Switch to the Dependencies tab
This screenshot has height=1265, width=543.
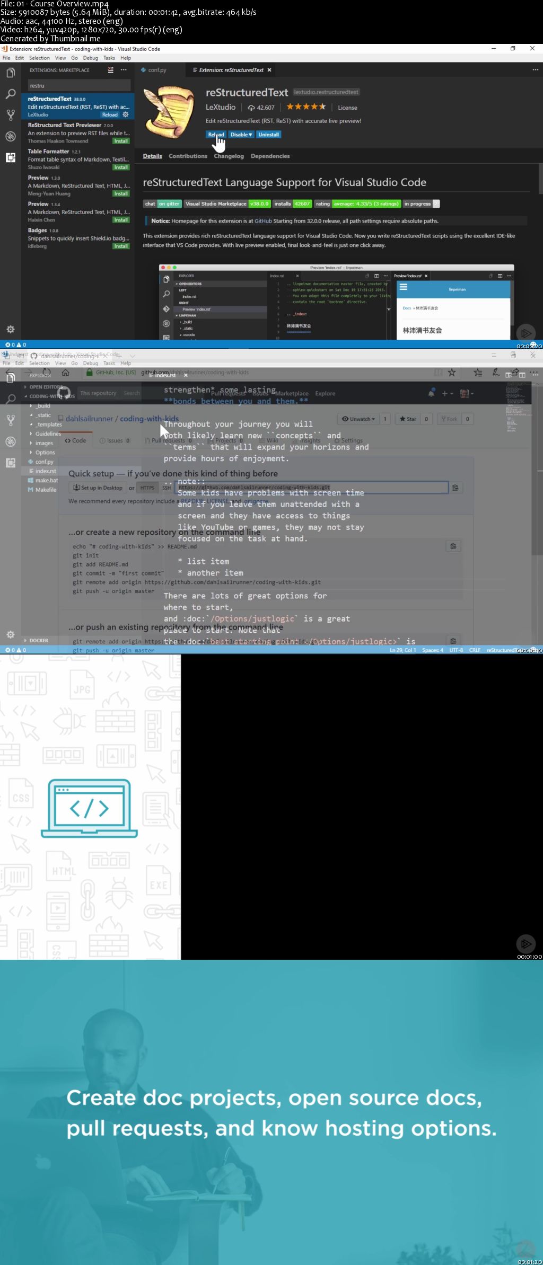point(270,156)
